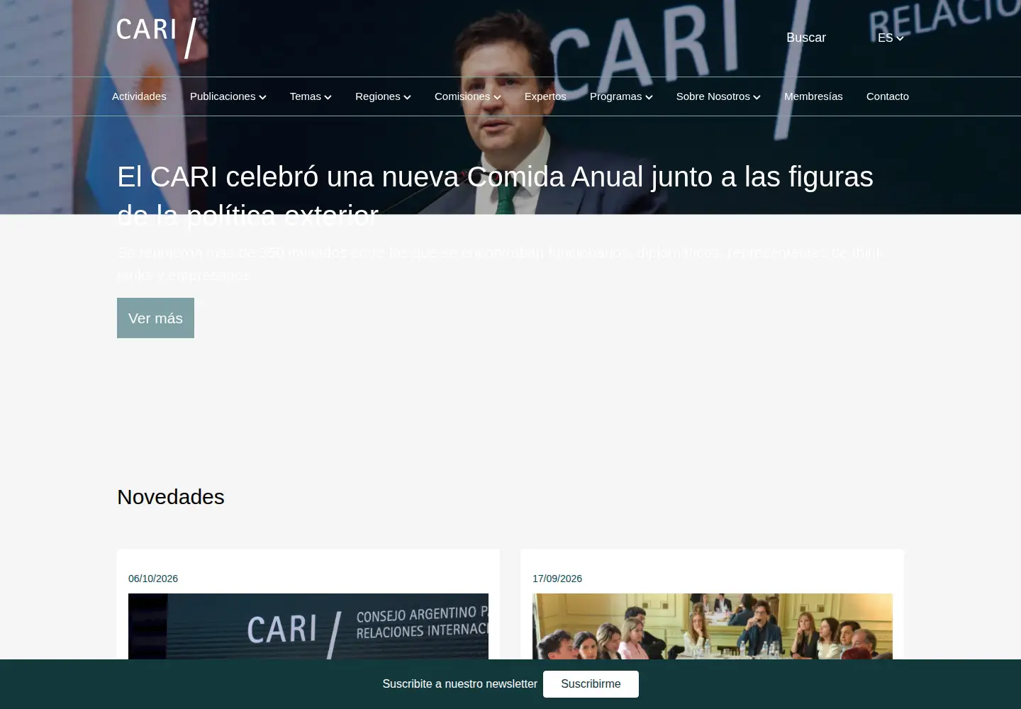Screen dimensions: 1021x709
Task: Click the 'Suscribite a nuestro newsletter' text
Action: 460,684
